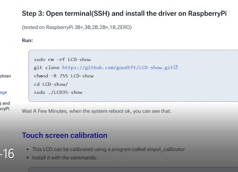This screenshot has width=238, height=172.
Task: Click the blue "age" link in left sidebar
Action: tap(4, 93)
